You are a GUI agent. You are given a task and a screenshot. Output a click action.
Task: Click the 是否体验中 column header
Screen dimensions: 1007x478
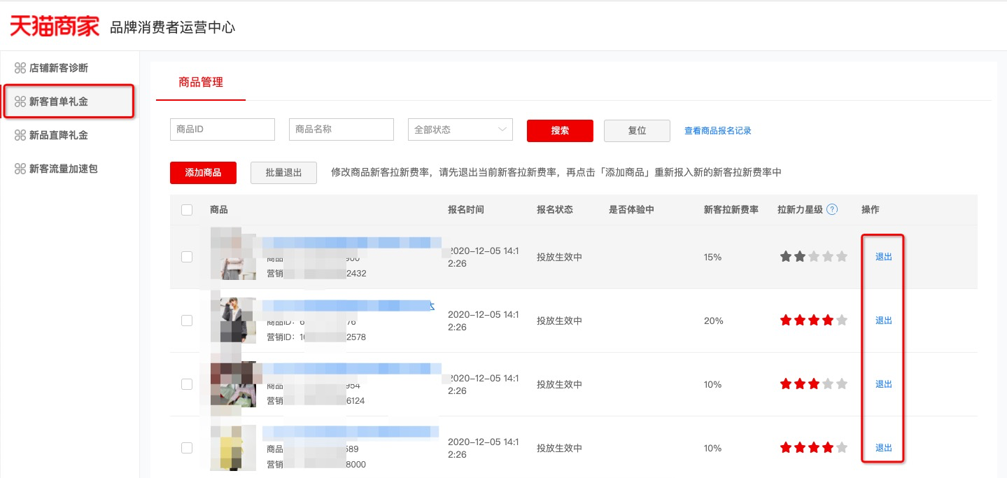(632, 210)
